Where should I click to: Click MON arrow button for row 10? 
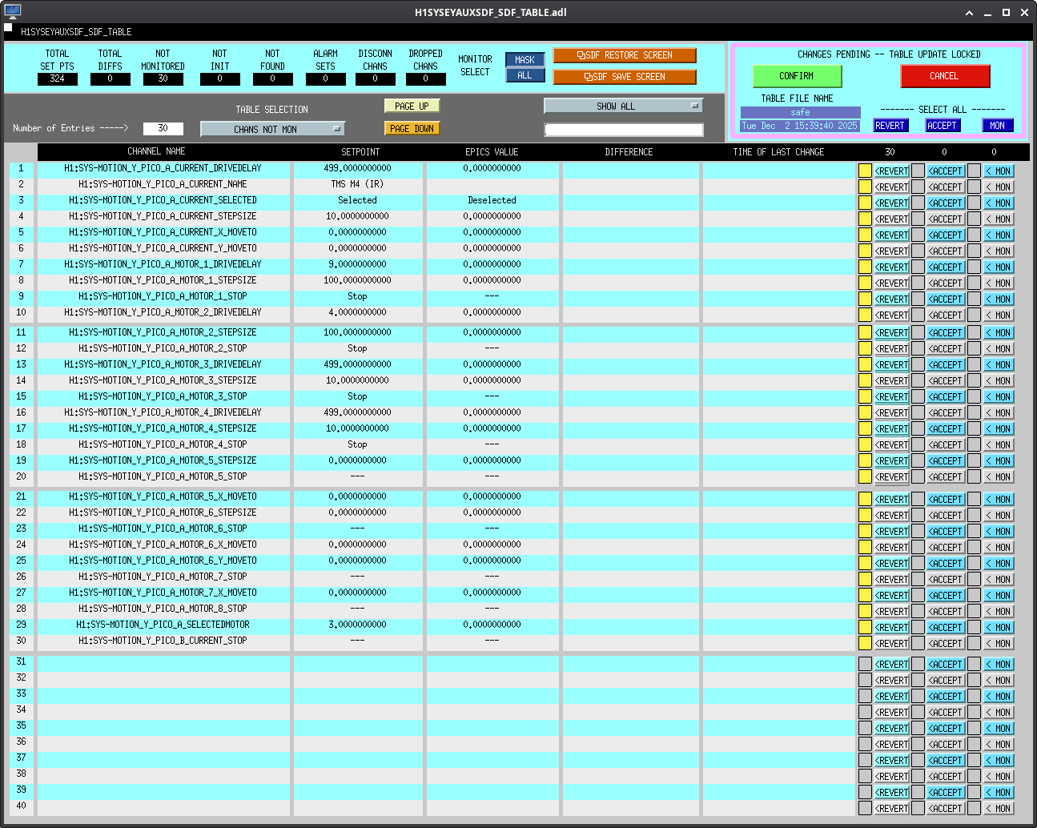(999, 316)
